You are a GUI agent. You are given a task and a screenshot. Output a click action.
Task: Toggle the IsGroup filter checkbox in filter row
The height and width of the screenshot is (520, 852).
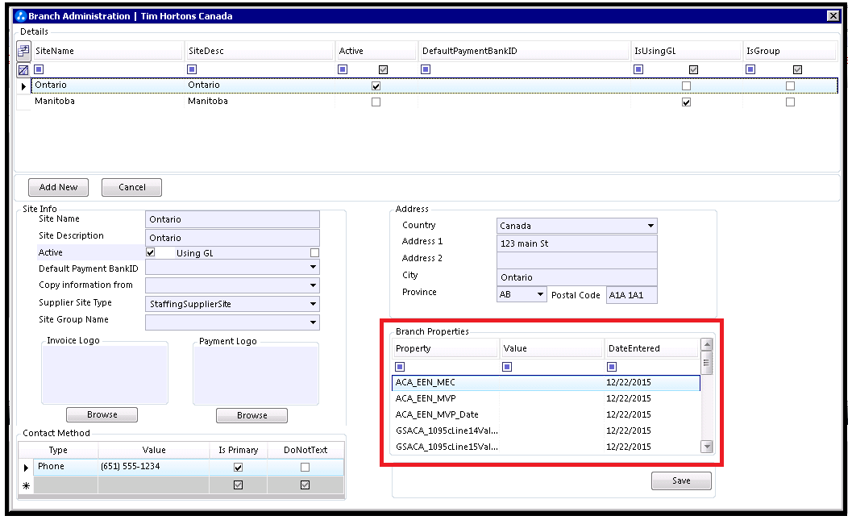(x=798, y=69)
